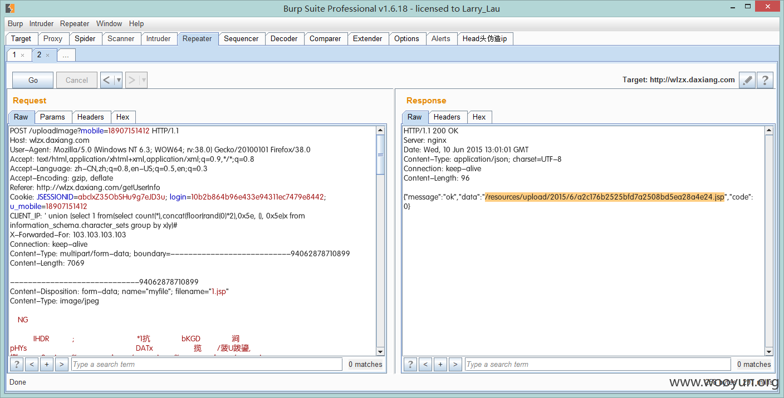Viewport: 784px width, 398px height.
Task: Open the Head头伪造ip extension tab
Action: 485,38
